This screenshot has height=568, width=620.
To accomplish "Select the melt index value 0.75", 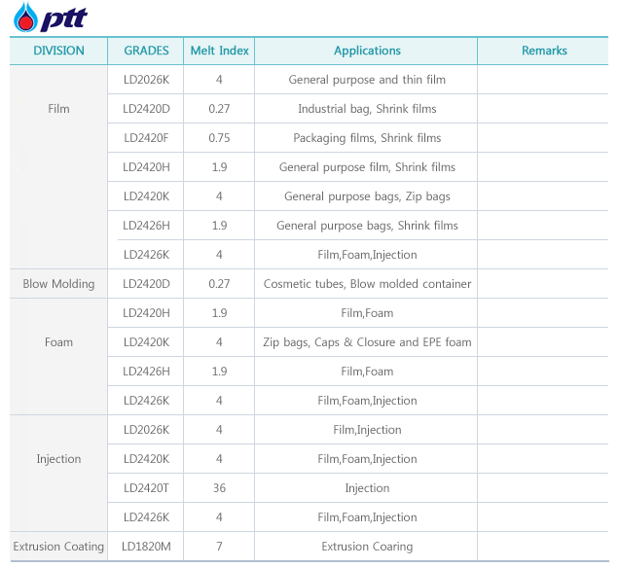I will click(219, 138).
